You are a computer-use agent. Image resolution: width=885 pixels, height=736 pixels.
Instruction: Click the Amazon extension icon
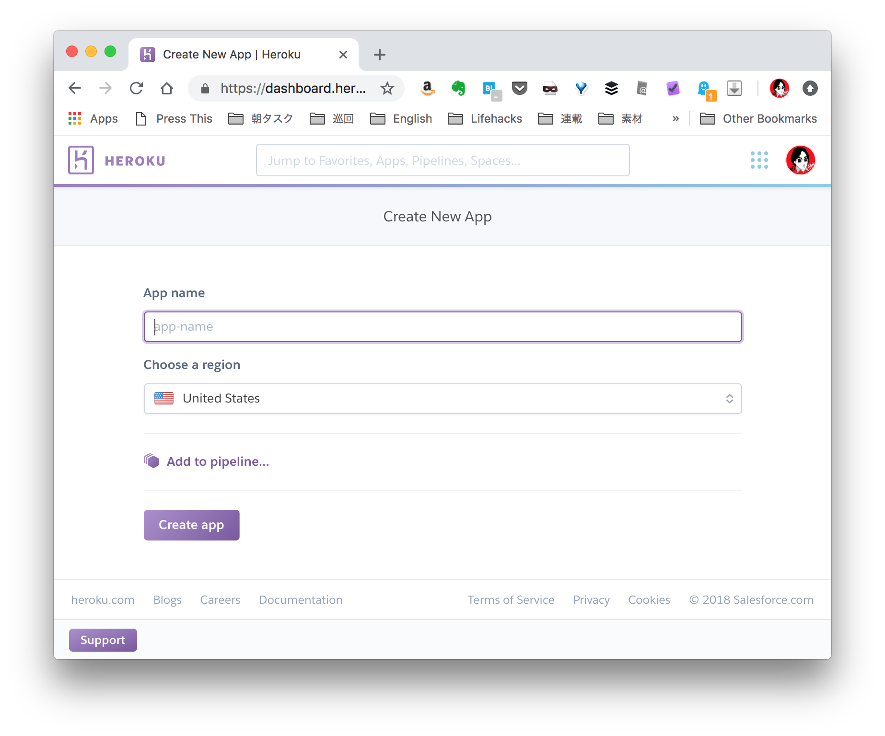click(428, 88)
